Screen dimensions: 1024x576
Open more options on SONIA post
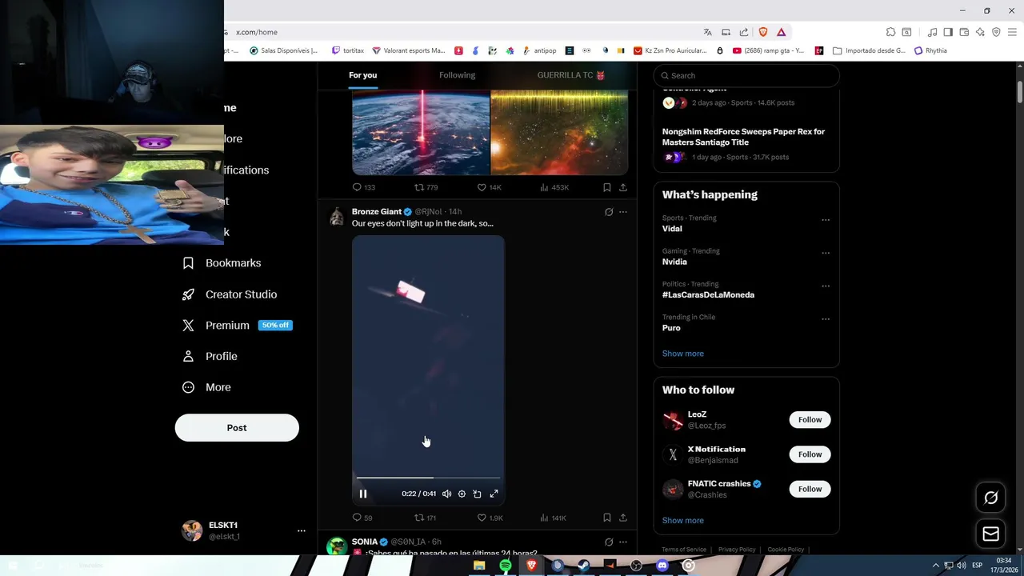(623, 542)
